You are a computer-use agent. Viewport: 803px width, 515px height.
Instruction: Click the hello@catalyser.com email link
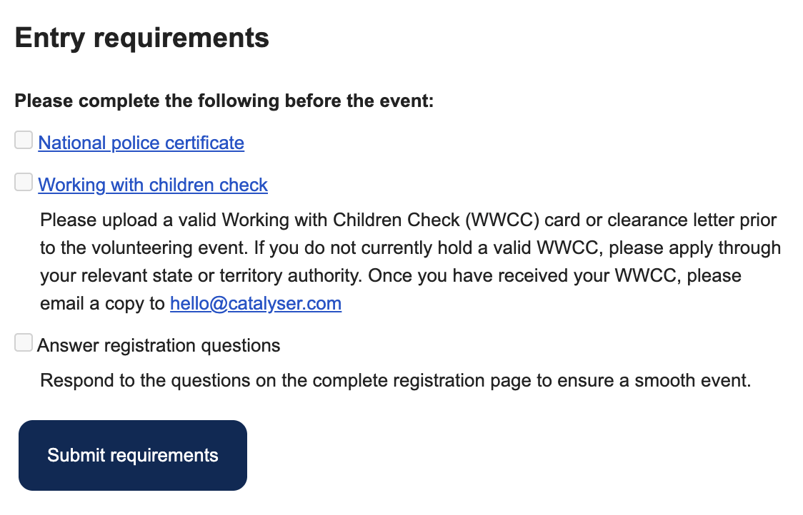point(256,303)
